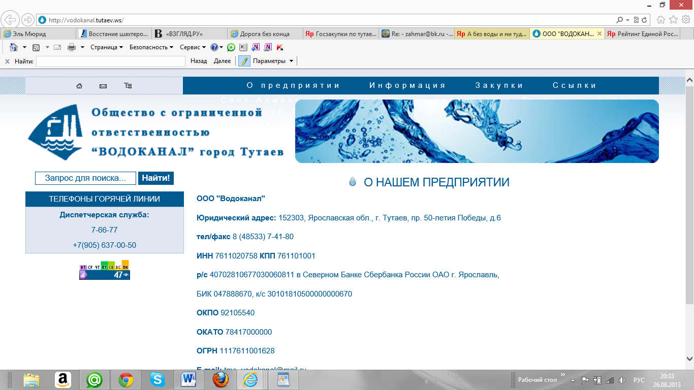
Task: Click 'Назад' in the Find bar
Action: coord(199,61)
